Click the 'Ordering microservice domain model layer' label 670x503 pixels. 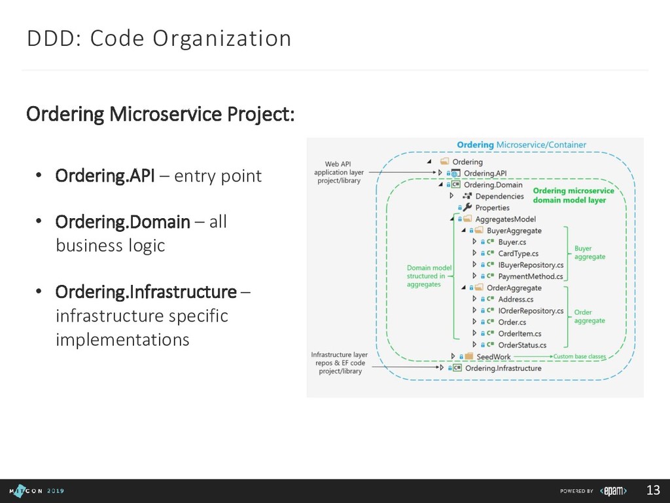click(573, 195)
